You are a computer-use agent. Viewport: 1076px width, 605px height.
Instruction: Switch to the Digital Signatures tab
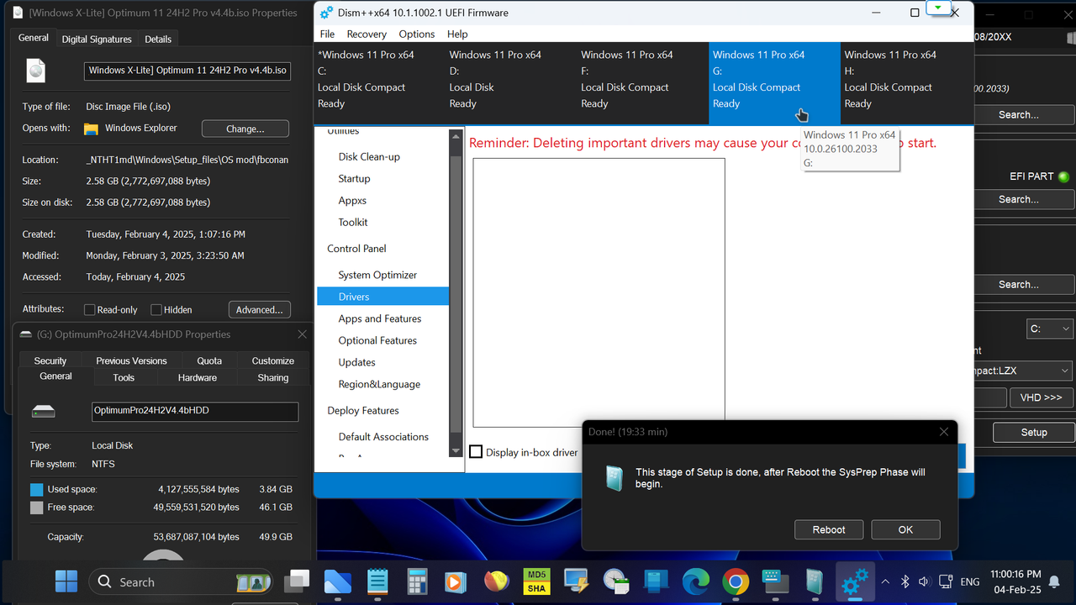coord(96,39)
